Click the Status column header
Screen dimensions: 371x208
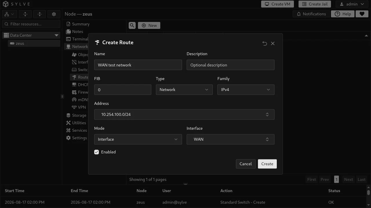[334, 191]
